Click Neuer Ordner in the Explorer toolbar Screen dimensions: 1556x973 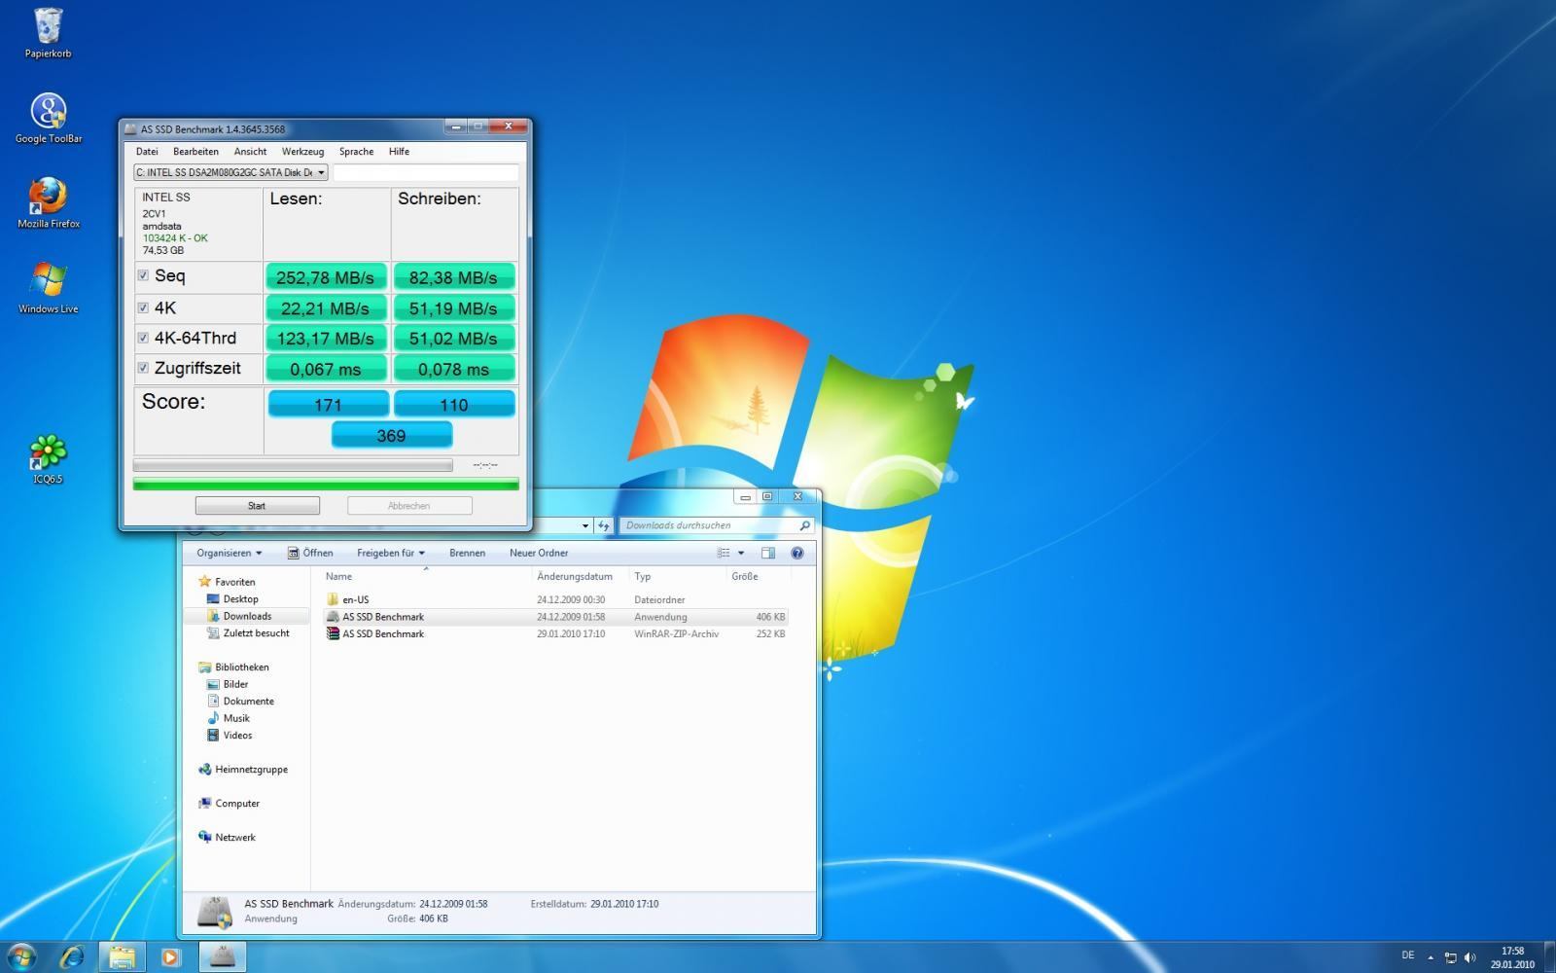click(x=539, y=553)
